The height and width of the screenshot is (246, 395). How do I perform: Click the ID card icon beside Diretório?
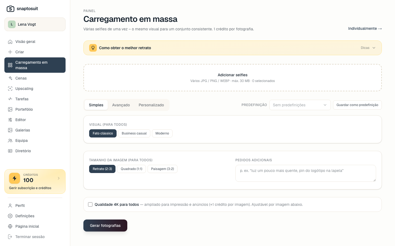tap(10, 151)
